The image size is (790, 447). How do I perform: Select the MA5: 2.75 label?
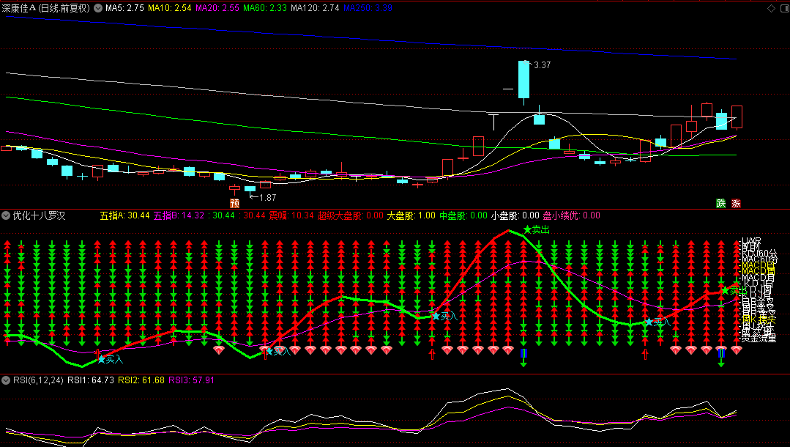[124, 8]
